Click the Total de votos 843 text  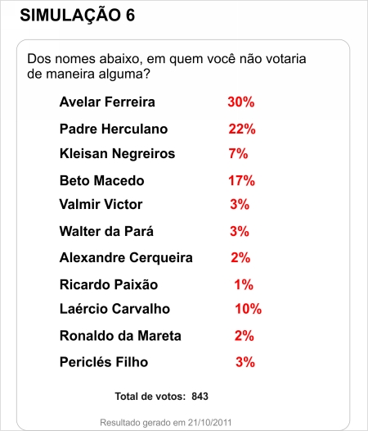161,397
